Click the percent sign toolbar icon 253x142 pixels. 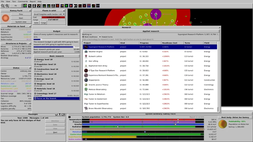[x=29, y=6]
